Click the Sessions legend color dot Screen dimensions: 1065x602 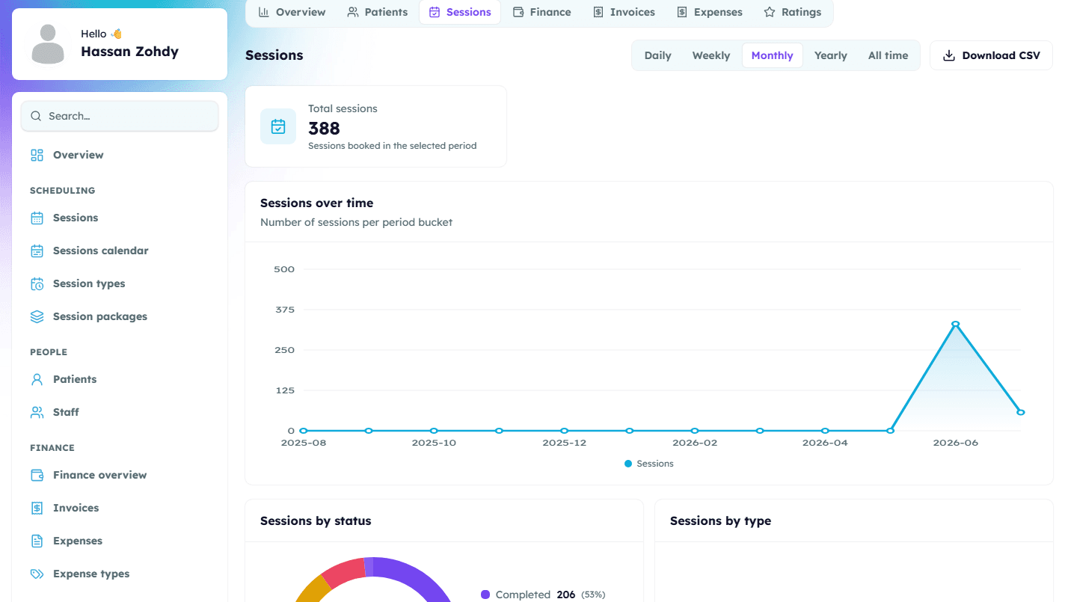pyautogui.click(x=628, y=464)
